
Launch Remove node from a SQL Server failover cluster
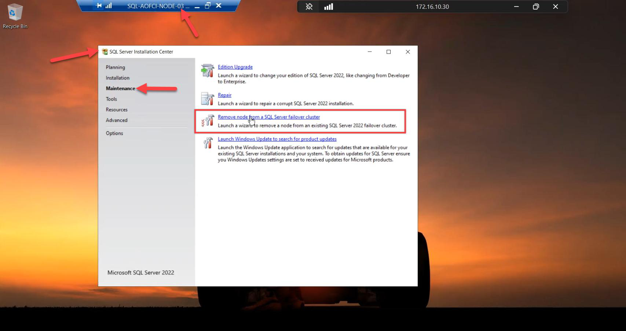coord(269,117)
